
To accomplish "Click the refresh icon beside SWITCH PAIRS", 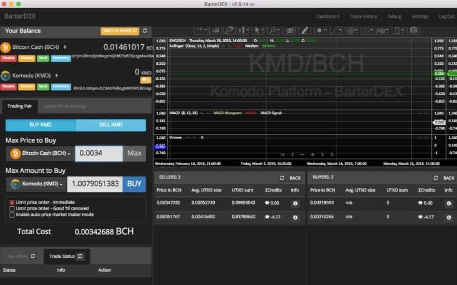I will (x=145, y=31).
